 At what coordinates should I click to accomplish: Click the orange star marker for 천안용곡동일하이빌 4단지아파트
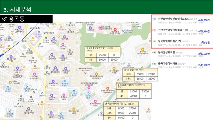point(108,88)
